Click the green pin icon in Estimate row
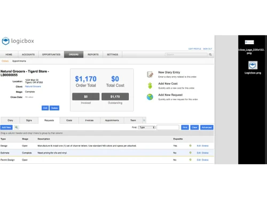This screenshot has height=200, width=267. 190,153
